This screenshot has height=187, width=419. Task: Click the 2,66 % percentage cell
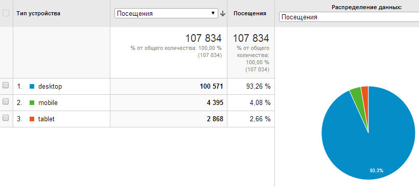(x=260, y=119)
